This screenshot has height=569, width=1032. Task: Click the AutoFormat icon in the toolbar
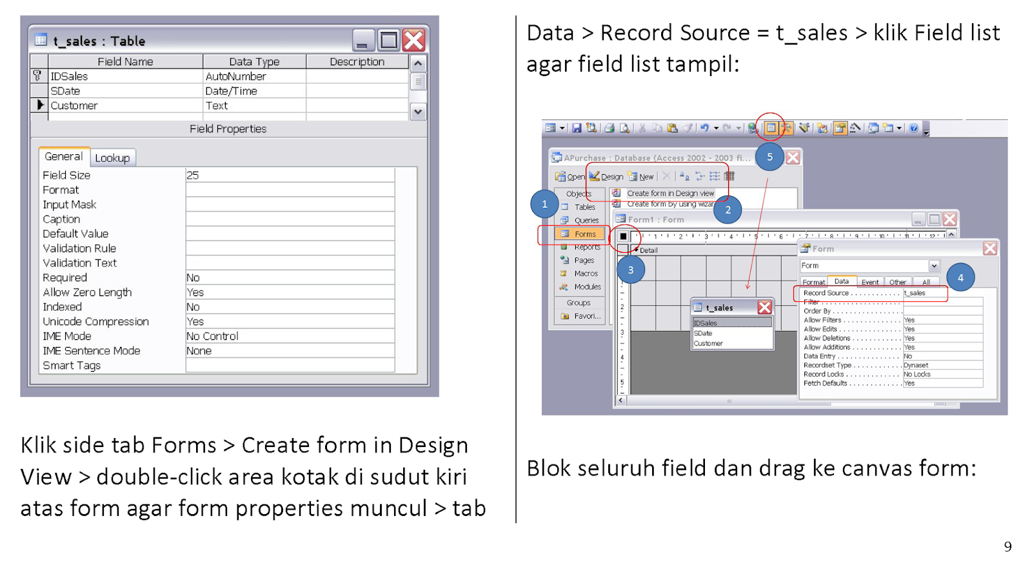804,128
